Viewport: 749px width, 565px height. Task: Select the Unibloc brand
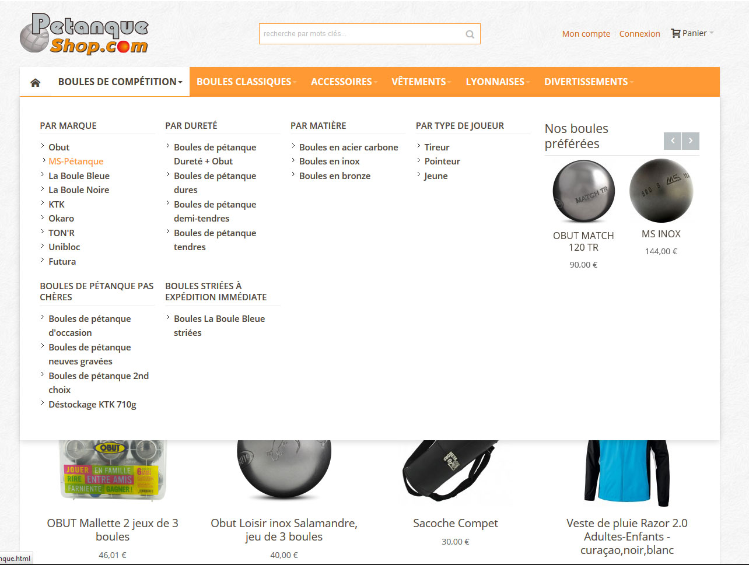pyautogui.click(x=64, y=247)
